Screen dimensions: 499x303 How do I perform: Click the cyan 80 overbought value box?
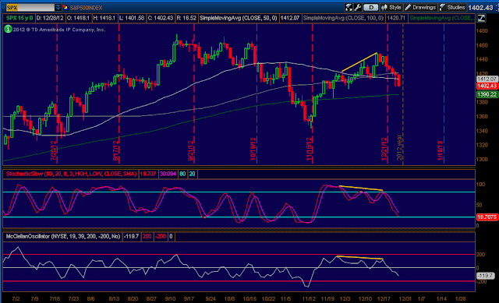coord(182,174)
